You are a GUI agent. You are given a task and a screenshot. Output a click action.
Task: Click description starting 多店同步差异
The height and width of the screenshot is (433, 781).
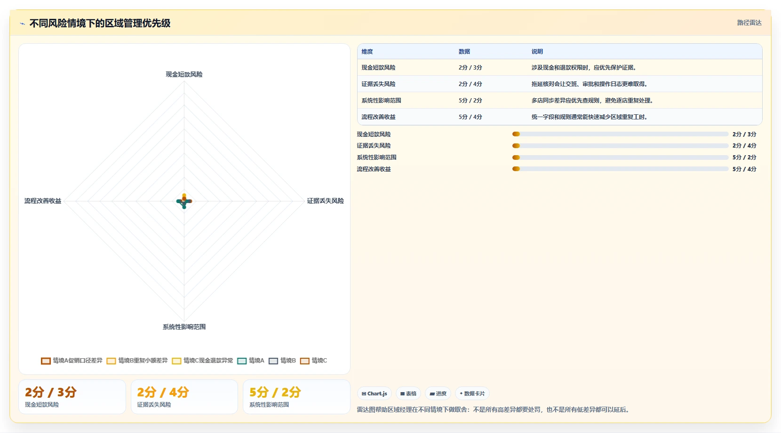click(593, 101)
